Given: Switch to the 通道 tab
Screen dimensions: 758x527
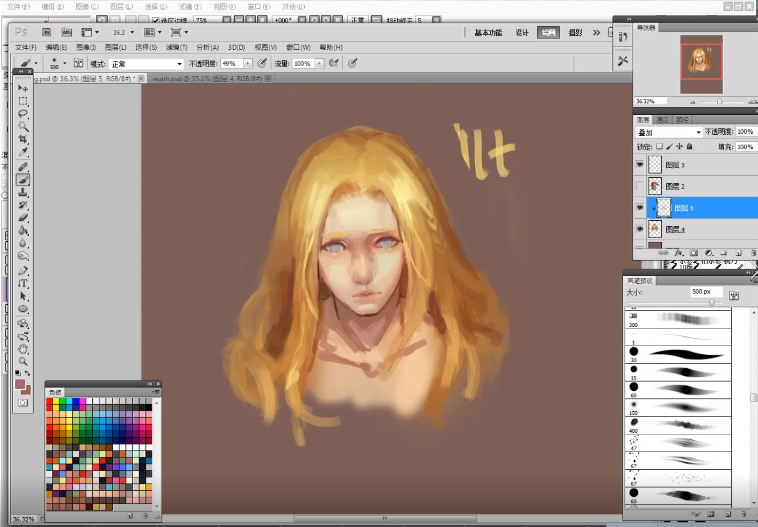Looking at the screenshot, I should tap(662, 119).
